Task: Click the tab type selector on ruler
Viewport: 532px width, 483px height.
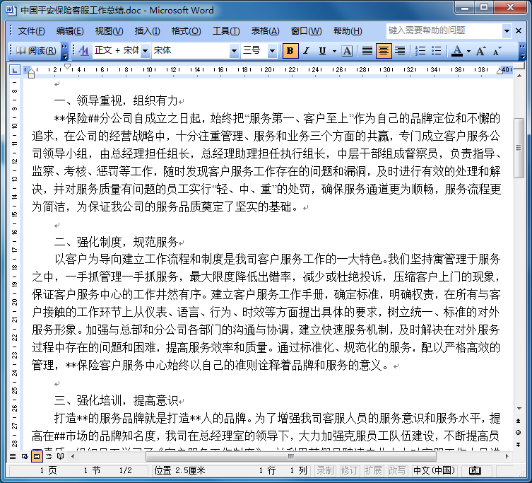Action: click(14, 70)
